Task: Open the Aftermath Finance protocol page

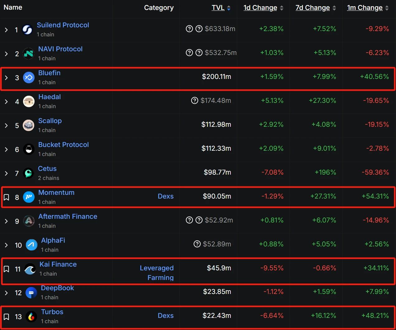Action: [x=68, y=217]
